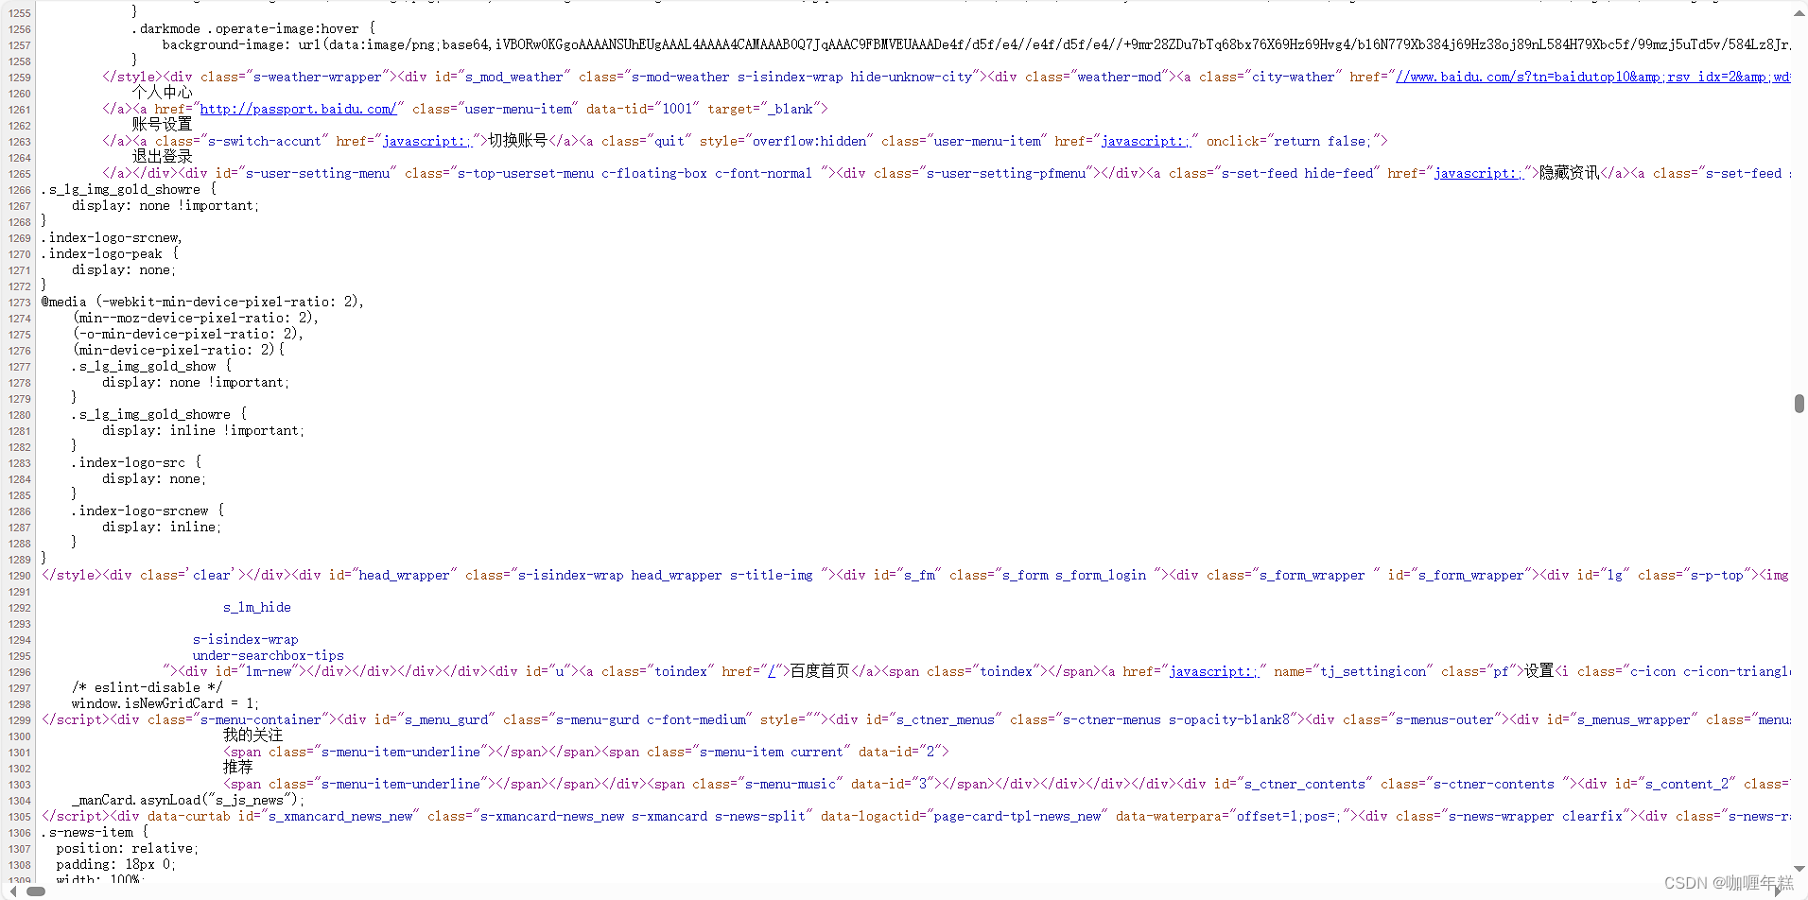Viewport: 1808px width, 900px height.
Task: Click the "(-o-min-device-pixel-ratio: 2)," line
Action: 188,334
